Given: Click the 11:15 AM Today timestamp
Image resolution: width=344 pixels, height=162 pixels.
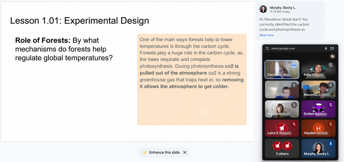Looking at the screenshot, I should (280, 12).
